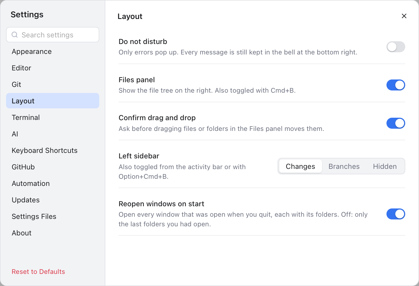Disable Confirm drag and drop switch
The image size is (419, 286).
[x=396, y=123]
